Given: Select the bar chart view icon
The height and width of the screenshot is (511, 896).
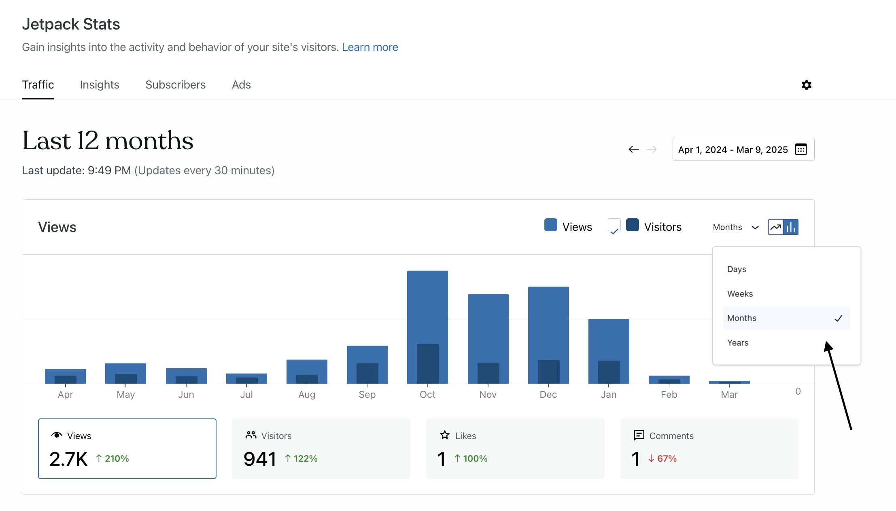Looking at the screenshot, I should [790, 227].
